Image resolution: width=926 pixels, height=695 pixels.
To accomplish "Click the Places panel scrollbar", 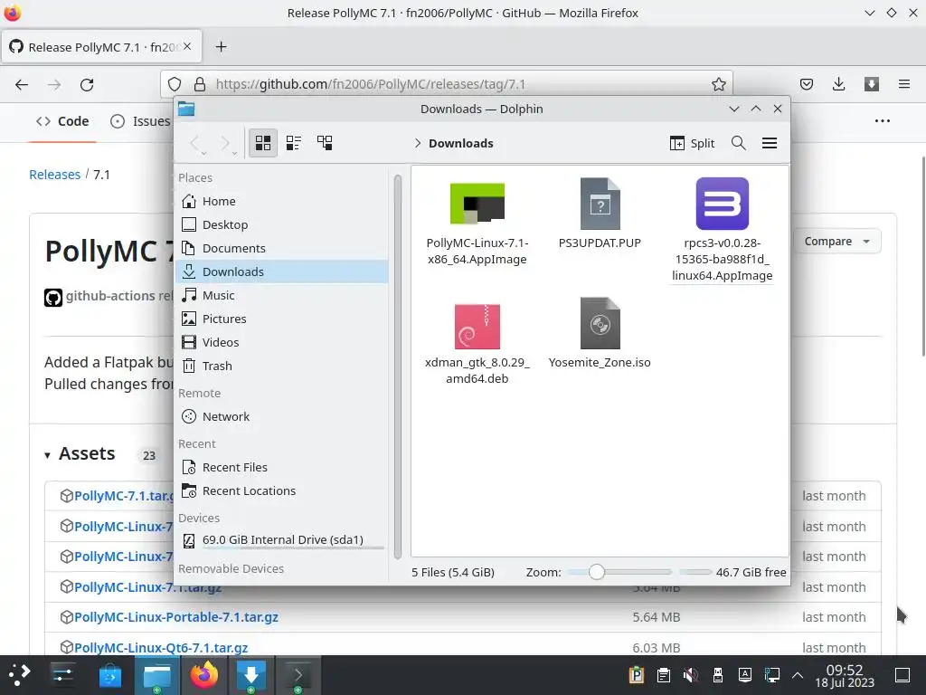I will [x=398, y=367].
